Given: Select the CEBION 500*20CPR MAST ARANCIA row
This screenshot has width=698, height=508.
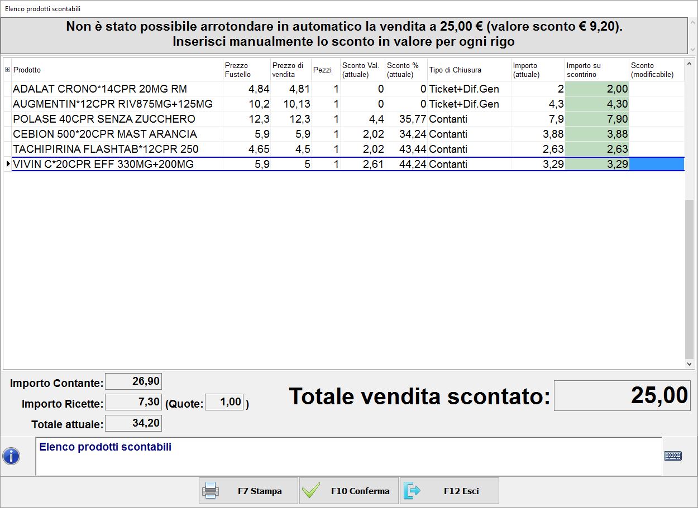Looking at the screenshot, I should point(104,134).
